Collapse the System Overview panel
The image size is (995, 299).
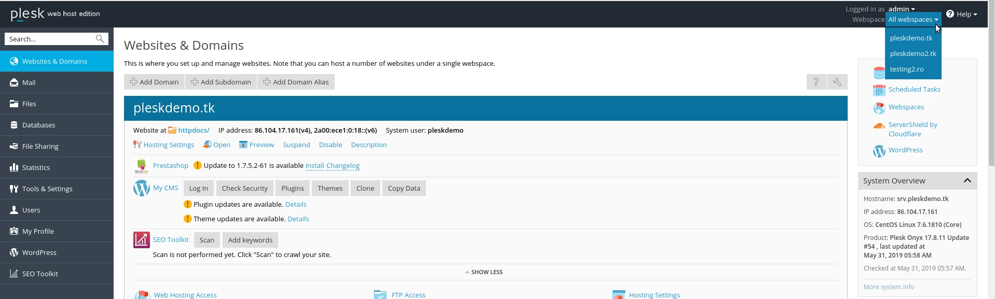pos(967,181)
